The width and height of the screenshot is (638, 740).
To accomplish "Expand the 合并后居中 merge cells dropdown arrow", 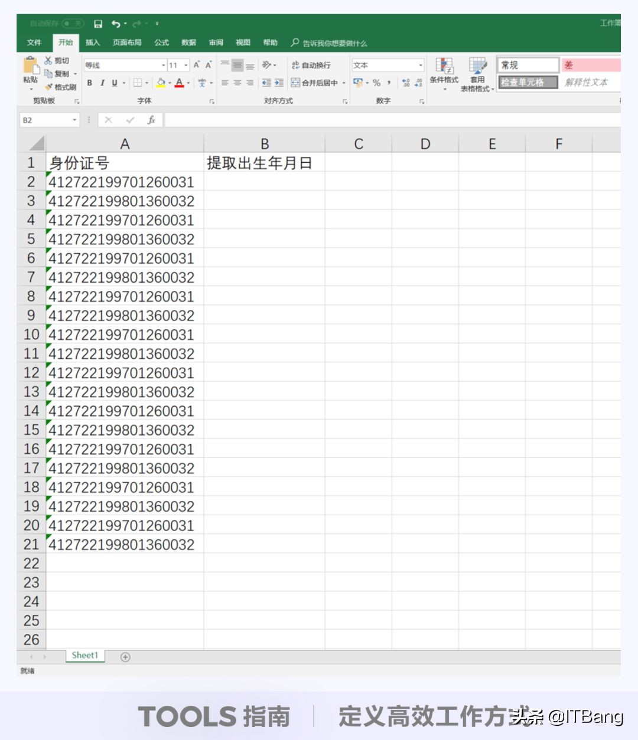I will 344,83.
